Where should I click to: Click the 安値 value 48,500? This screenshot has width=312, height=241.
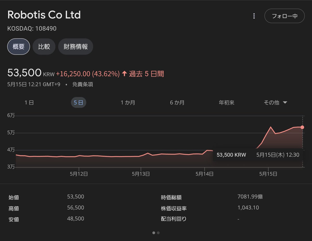(x=76, y=219)
